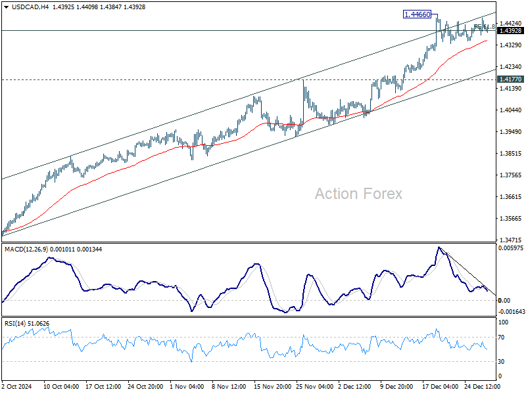Click the 24 Oct 20:00 time axis label
The height and width of the screenshot is (394, 526).
pos(145,386)
